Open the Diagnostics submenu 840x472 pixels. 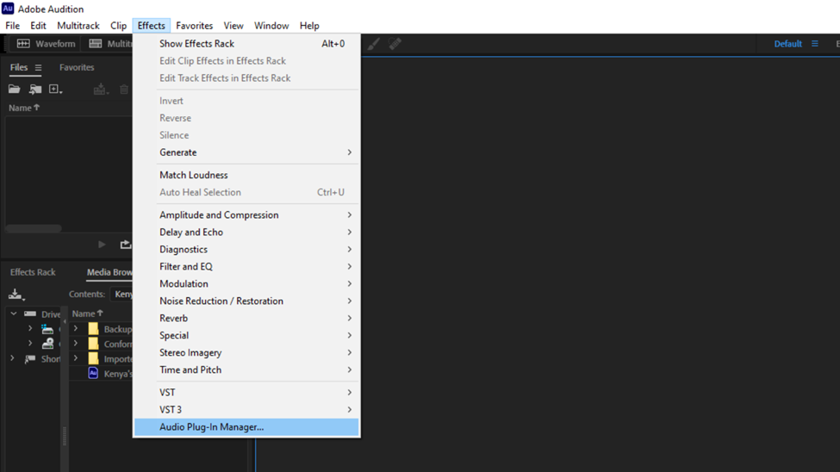coord(246,249)
